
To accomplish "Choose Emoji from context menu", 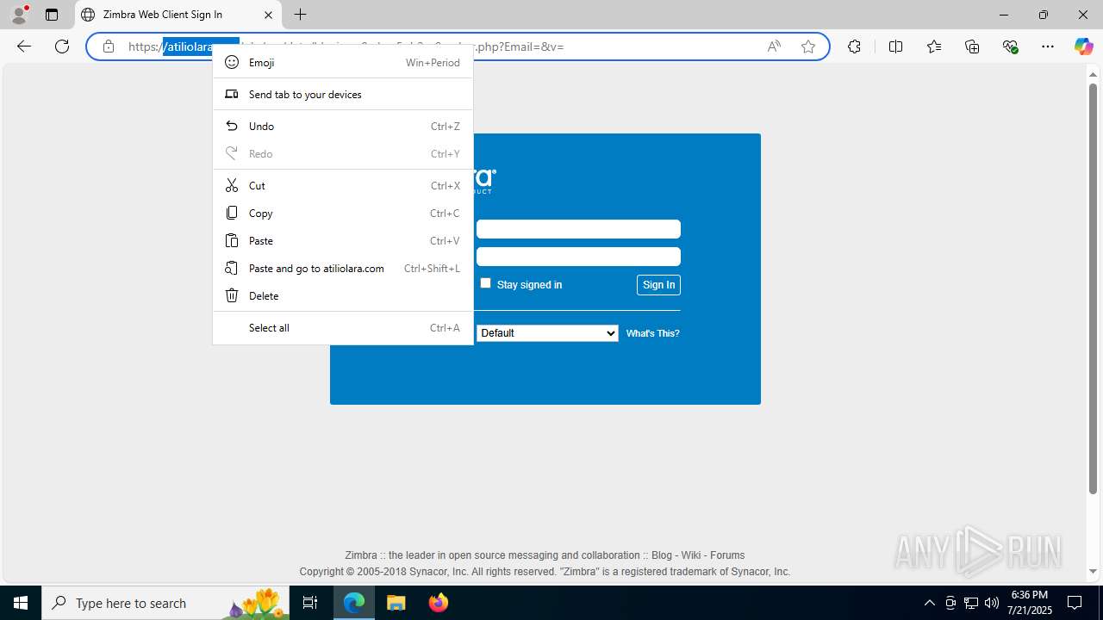I will (x=343, y=62).
